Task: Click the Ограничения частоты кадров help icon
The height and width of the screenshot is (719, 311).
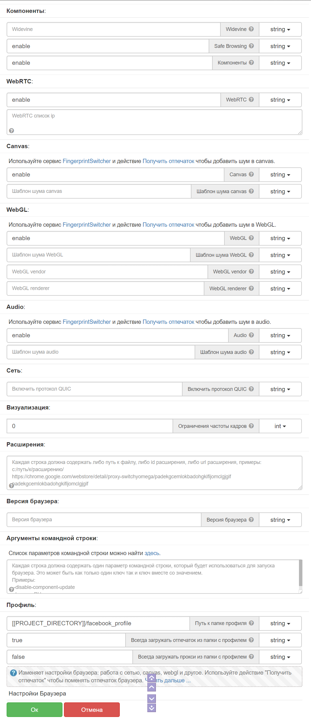Action: pos(251,426)
